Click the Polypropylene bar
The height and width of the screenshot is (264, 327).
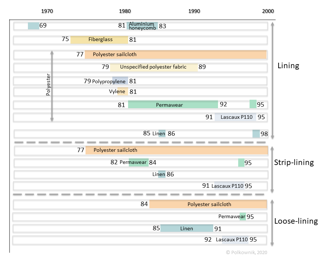click(120, 81)
